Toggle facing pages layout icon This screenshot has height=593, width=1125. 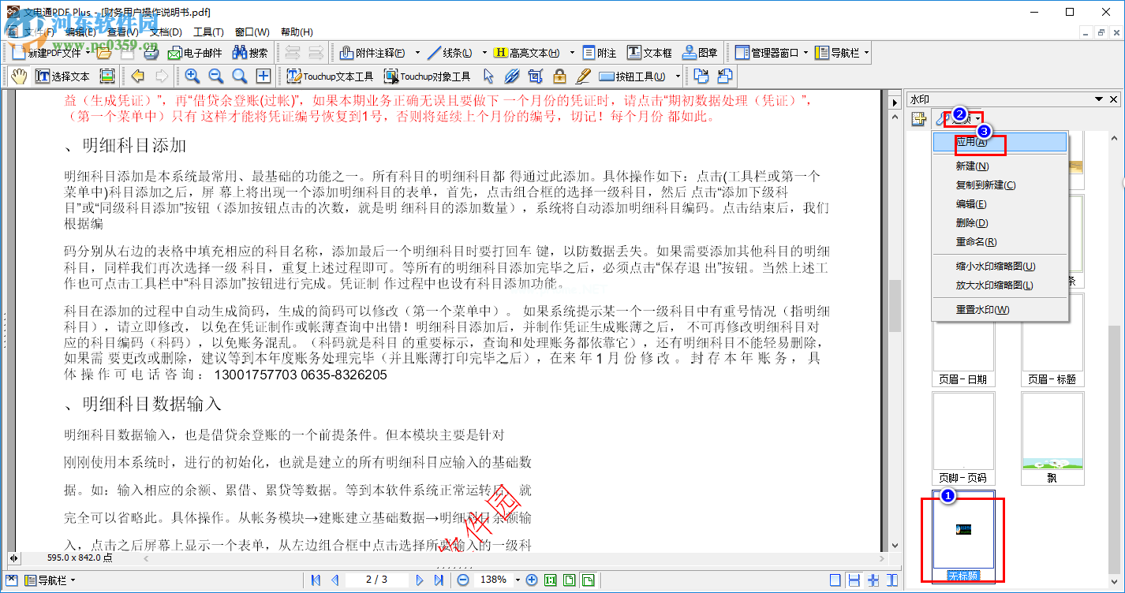click(x=873, y=580)
